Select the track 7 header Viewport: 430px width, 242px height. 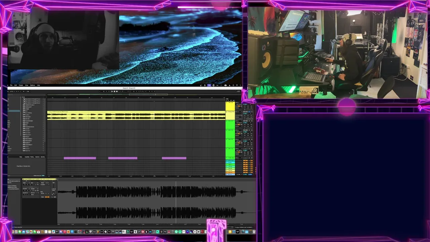(230, 158)
